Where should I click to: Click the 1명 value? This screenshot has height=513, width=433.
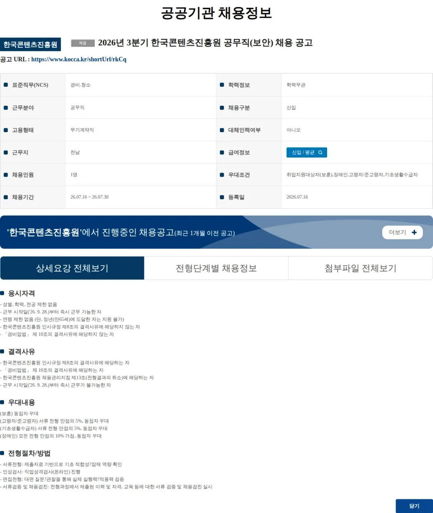pos(74,175)
